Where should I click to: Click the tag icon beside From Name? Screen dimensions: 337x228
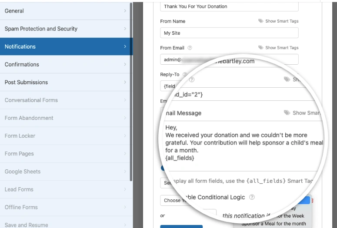[x=260, y=21]
